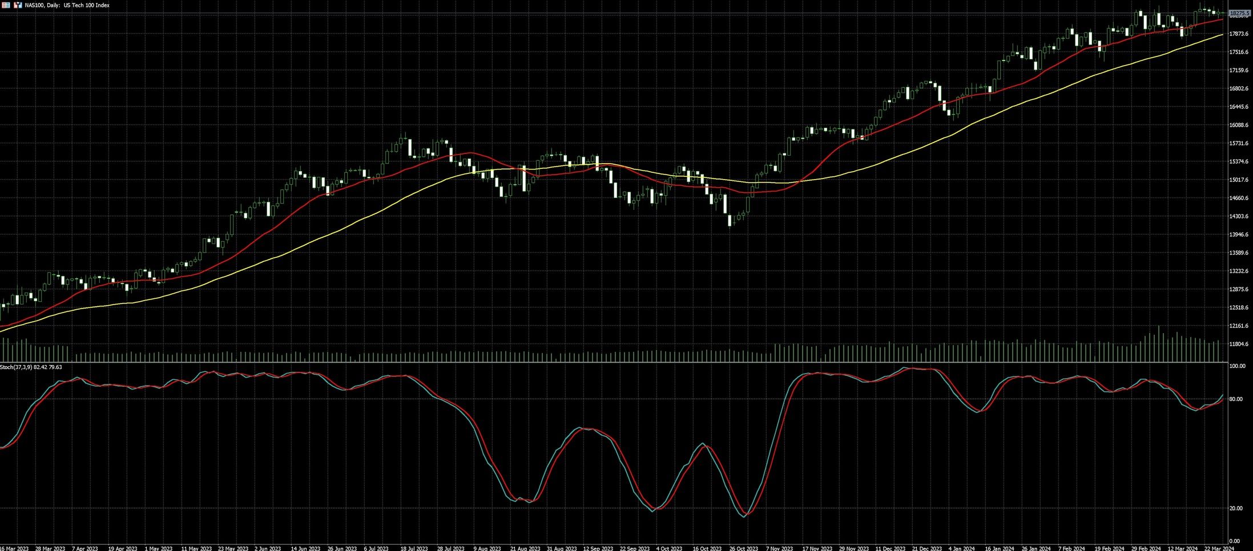Select the Stoch(37,3,9) indicator label
Image resolution: width=1253 pixels, height=551 pixels.
(x=31, y=367)
